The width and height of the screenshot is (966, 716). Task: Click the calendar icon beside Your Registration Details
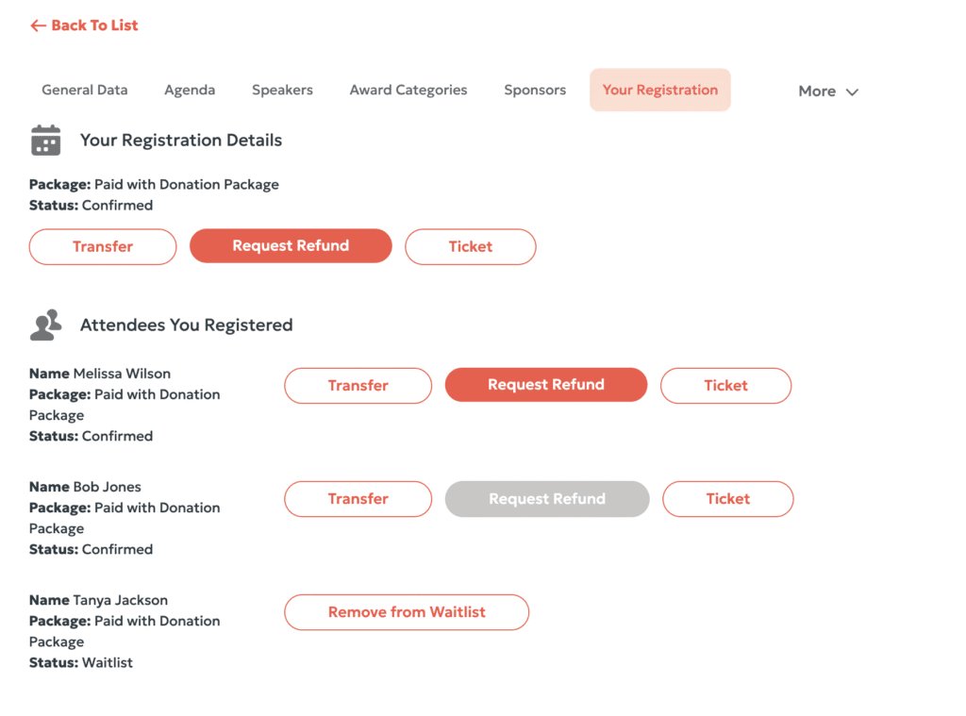[45, 141]
